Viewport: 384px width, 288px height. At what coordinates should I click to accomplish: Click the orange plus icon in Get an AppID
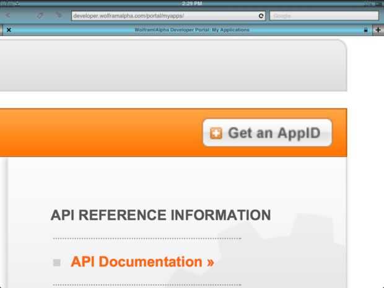(x=216, y=133)
